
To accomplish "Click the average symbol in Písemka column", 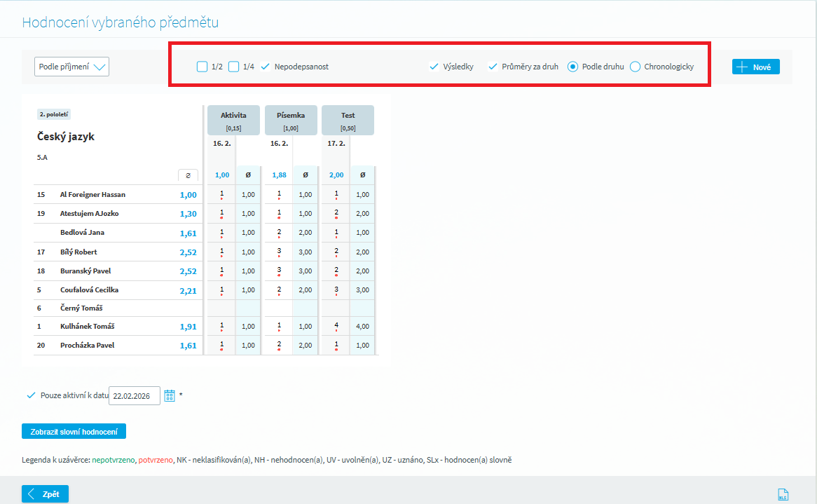I will pos(305,175).
